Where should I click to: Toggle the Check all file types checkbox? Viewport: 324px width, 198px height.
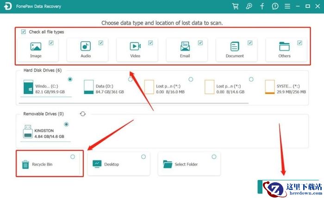(23, 32)
